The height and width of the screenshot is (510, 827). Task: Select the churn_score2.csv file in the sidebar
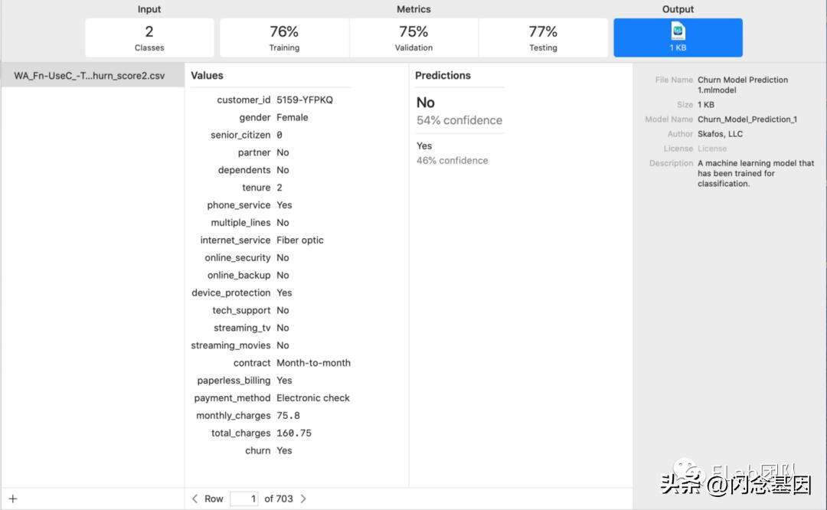(89, 76)
